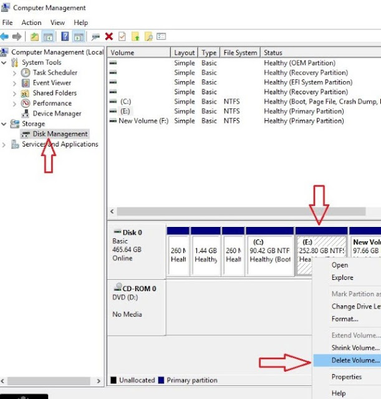
Task: Click the Services and Applications icon
Action: [15, 144]
